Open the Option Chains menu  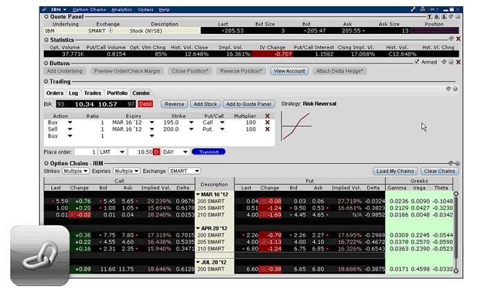point(89,10)
